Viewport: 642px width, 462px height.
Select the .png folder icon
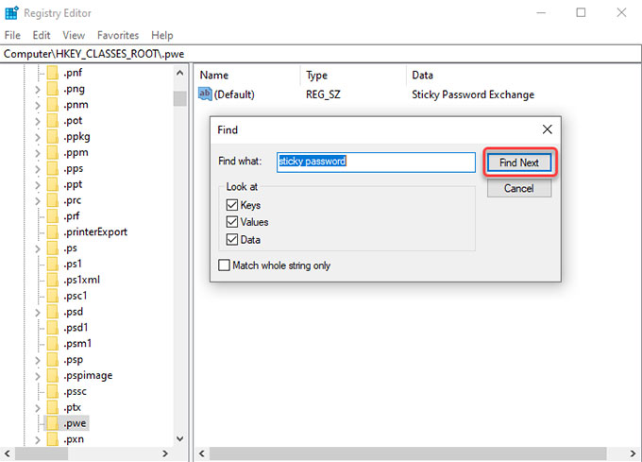pos(53,89)
